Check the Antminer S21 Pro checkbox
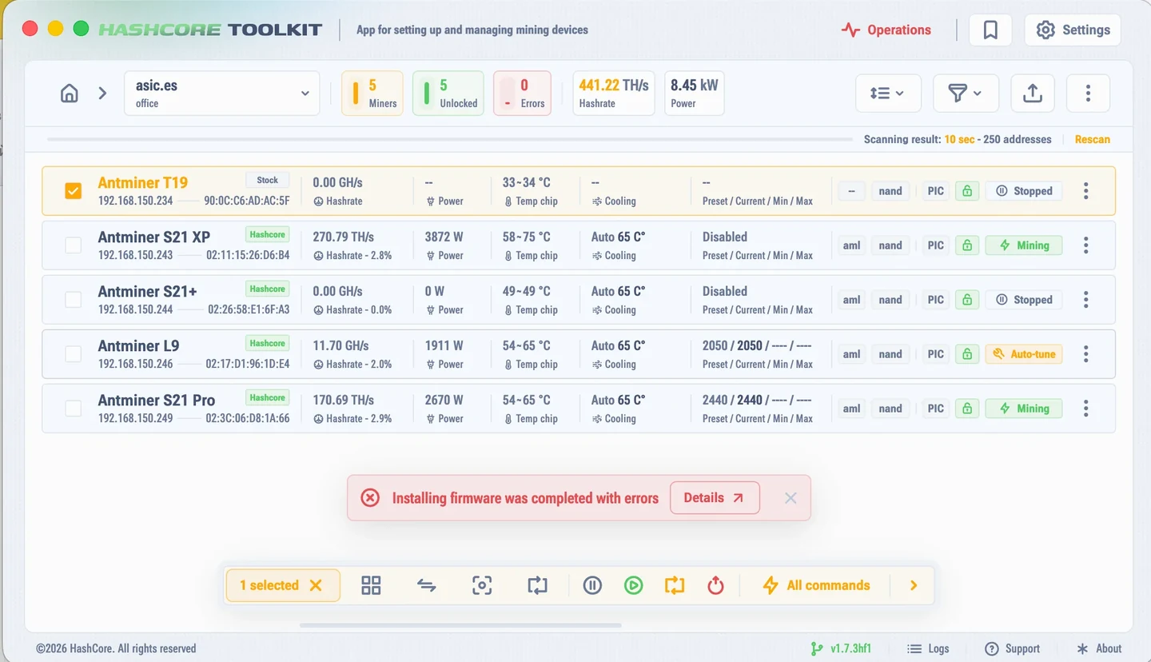The width and height of the screenshot is (1151, 662). [73, 409]
